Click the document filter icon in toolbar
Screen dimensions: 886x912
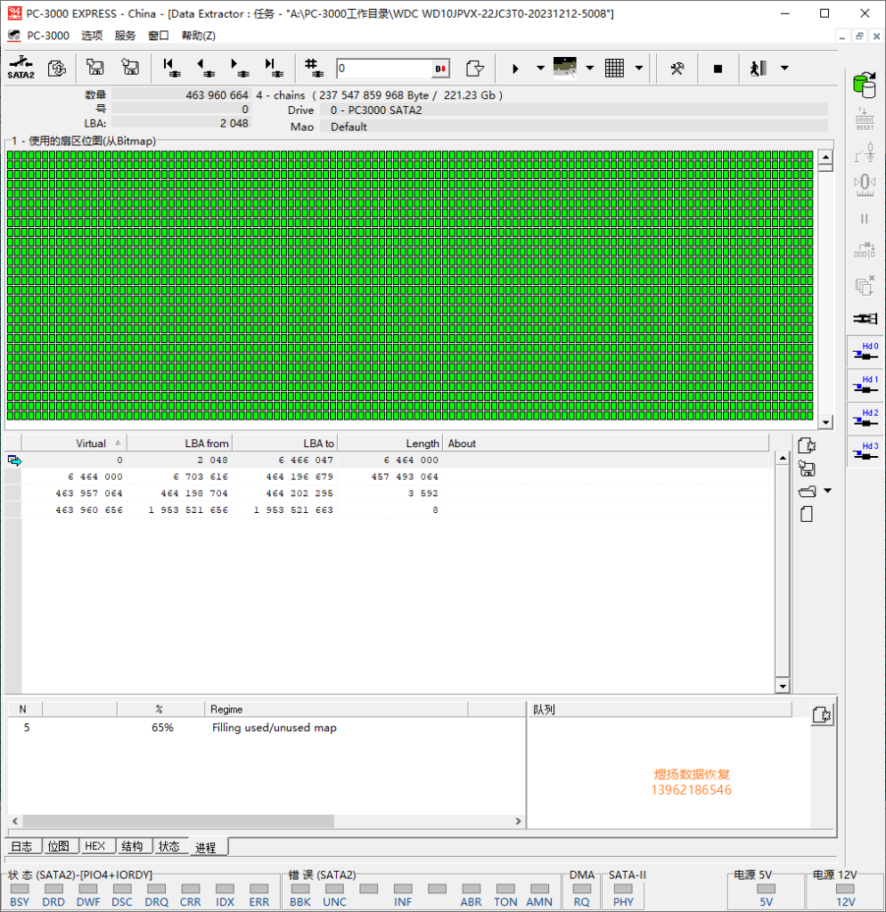[x=475, y=68]
